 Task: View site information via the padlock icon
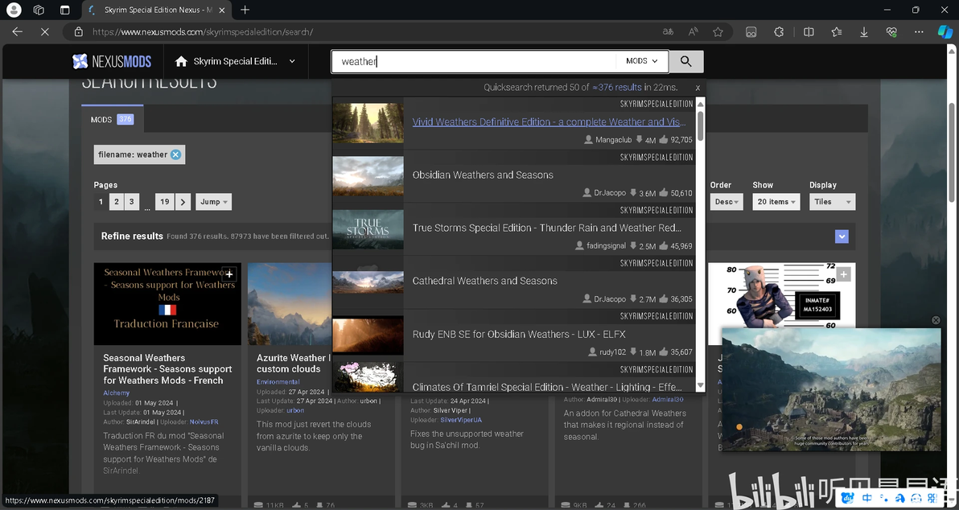[x=78, y=32]
